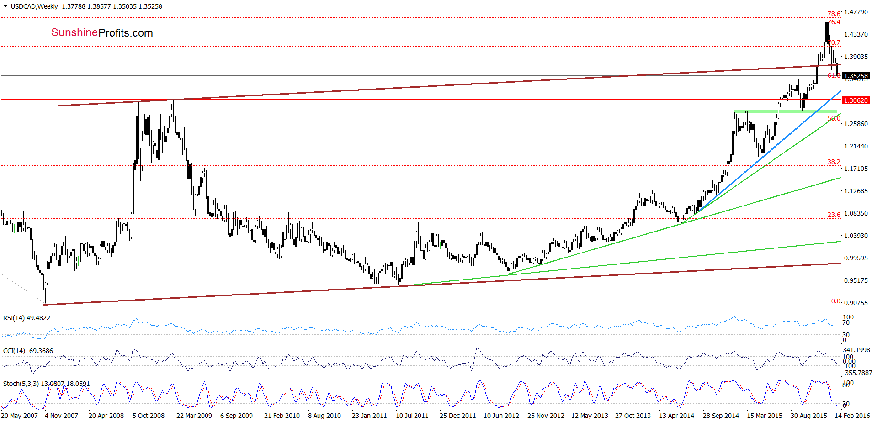Image resolution: width=872 pixels, height=422 pixels.
Task: Click the 20 May 2007 date label
Action: tap(20, 416)
